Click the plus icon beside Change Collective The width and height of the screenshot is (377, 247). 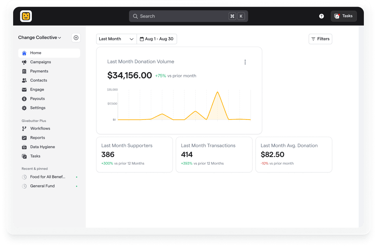click(76, 38)
